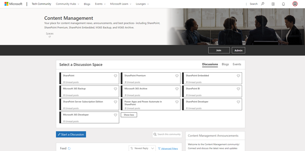The width and height of the screenshot is (305, 151).
Task: Refresh the Feed using the reload icon
Action: pyautogui.click(x=69, y=149)
